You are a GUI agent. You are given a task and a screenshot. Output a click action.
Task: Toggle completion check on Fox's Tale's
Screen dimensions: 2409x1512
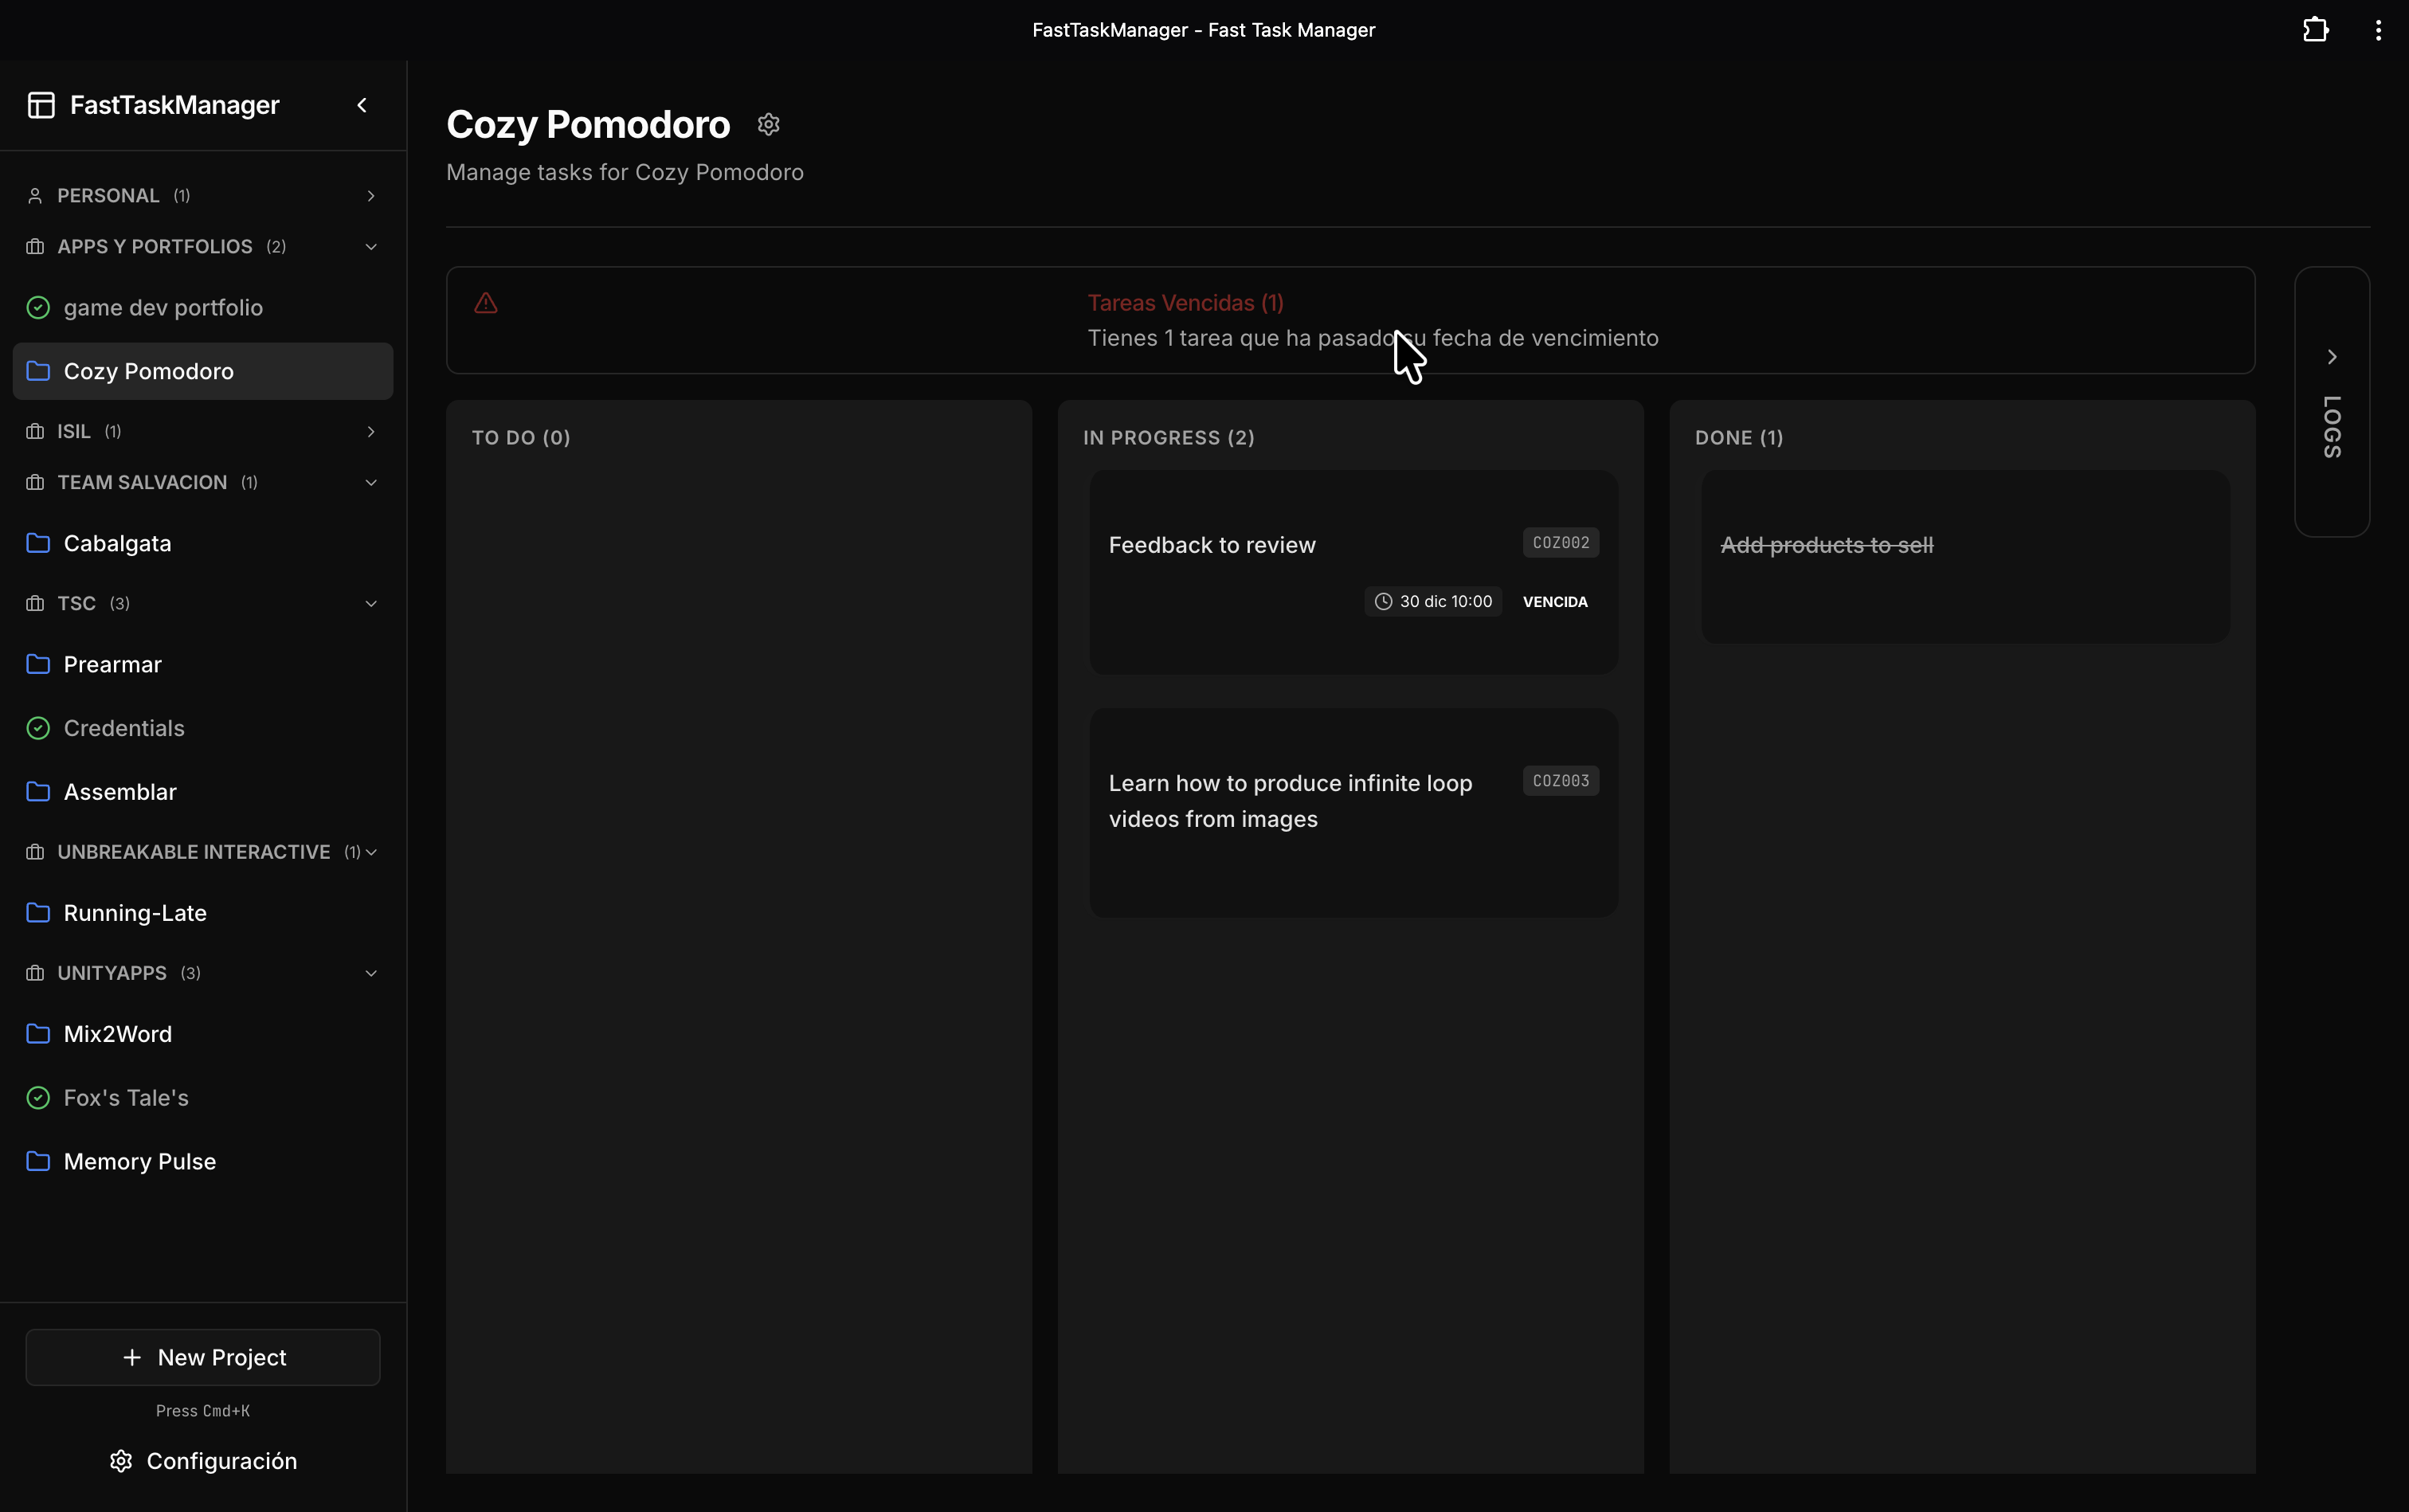(x=37, y=1097)
